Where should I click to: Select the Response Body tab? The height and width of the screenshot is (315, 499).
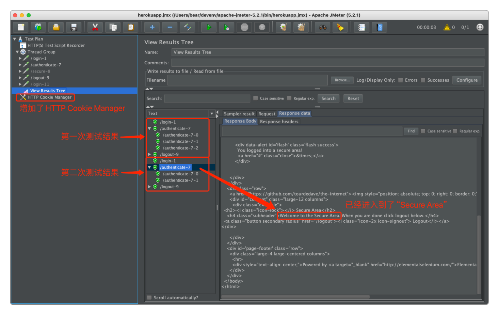240,121
